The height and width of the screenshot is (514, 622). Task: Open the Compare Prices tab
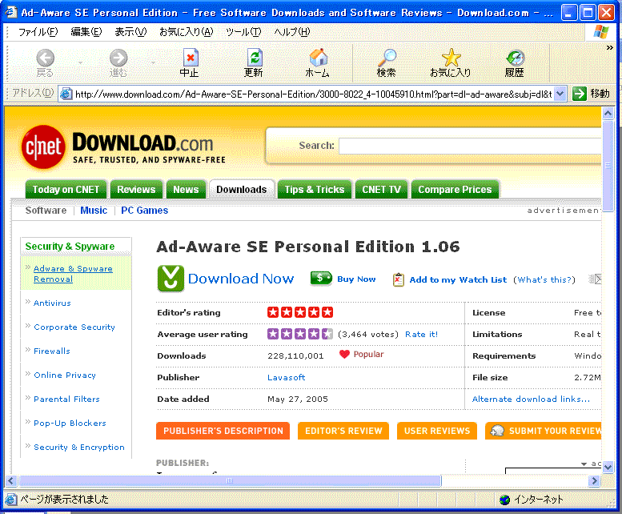(x=455, y=189)
